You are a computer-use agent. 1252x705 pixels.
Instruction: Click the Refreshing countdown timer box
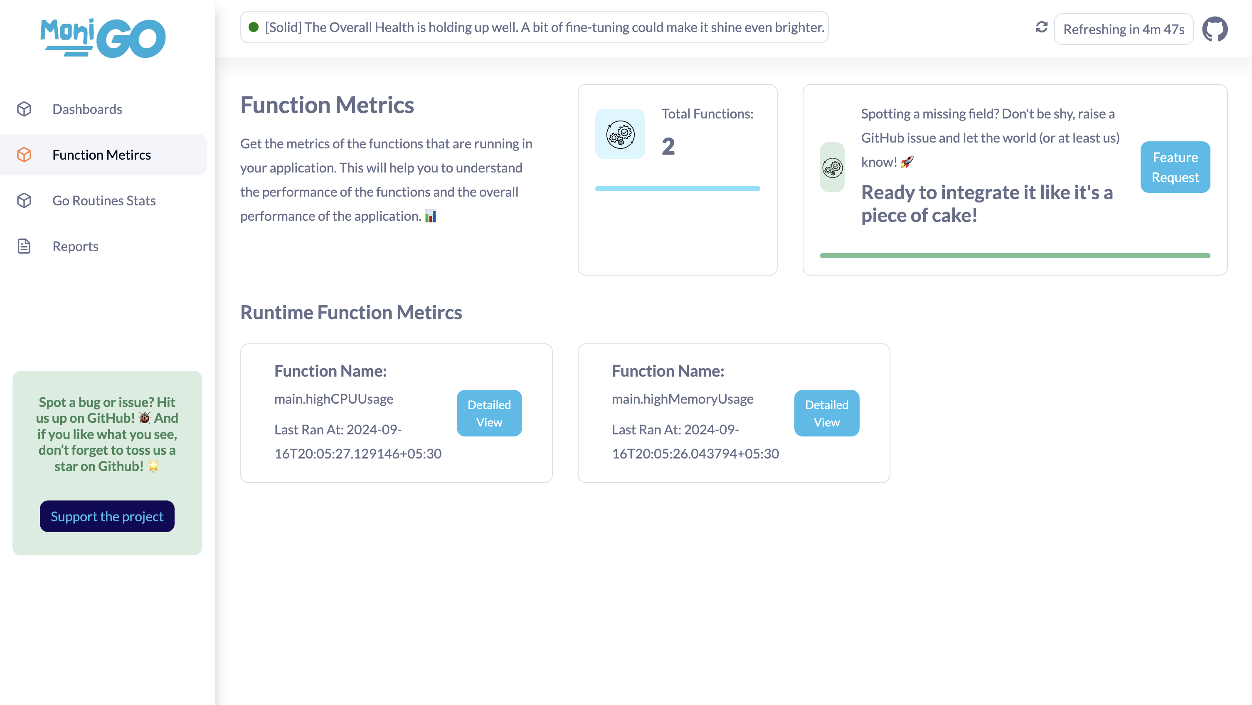coord(1123,29)
